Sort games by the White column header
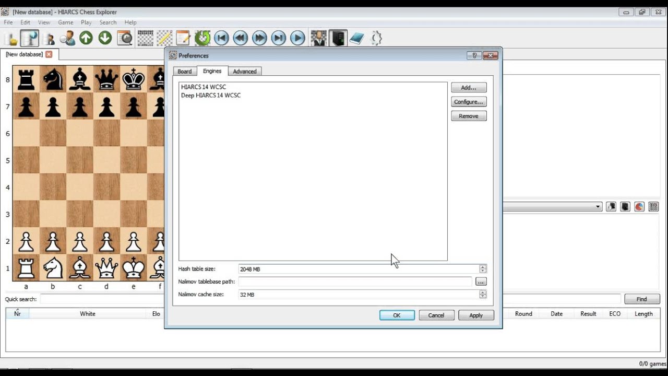The width and height of the screenshot is (668, 376). 88,314
